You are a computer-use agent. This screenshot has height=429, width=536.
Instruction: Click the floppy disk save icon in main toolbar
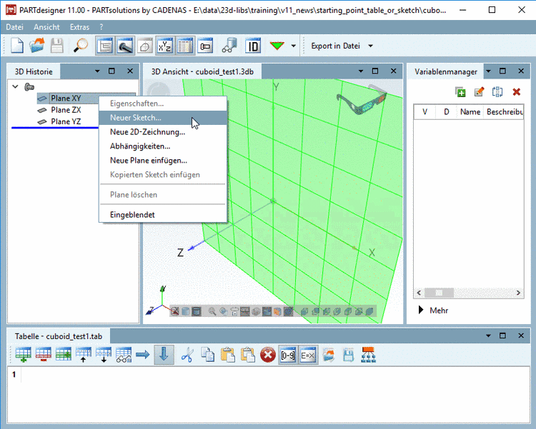coord(57,46)
